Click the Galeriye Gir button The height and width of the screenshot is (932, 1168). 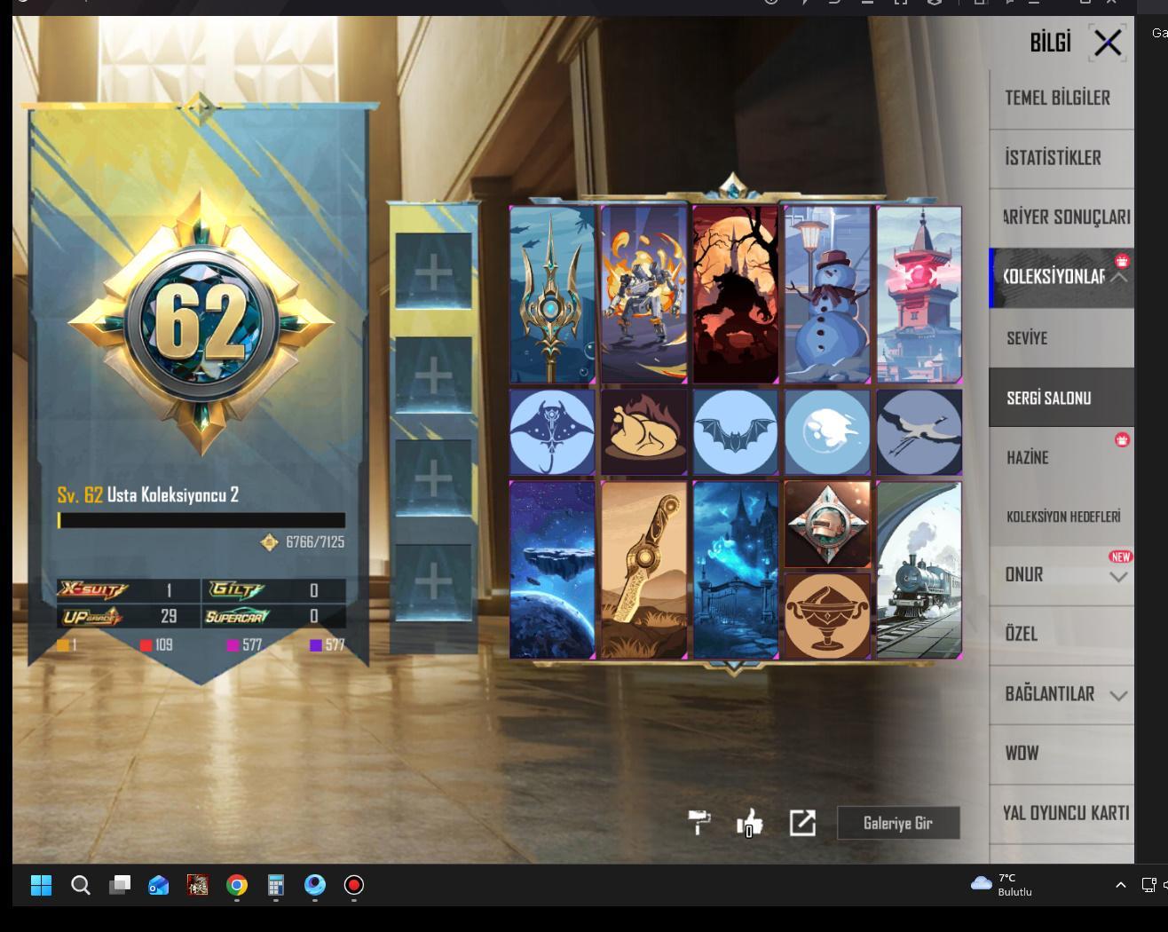(x=898, y=823)
